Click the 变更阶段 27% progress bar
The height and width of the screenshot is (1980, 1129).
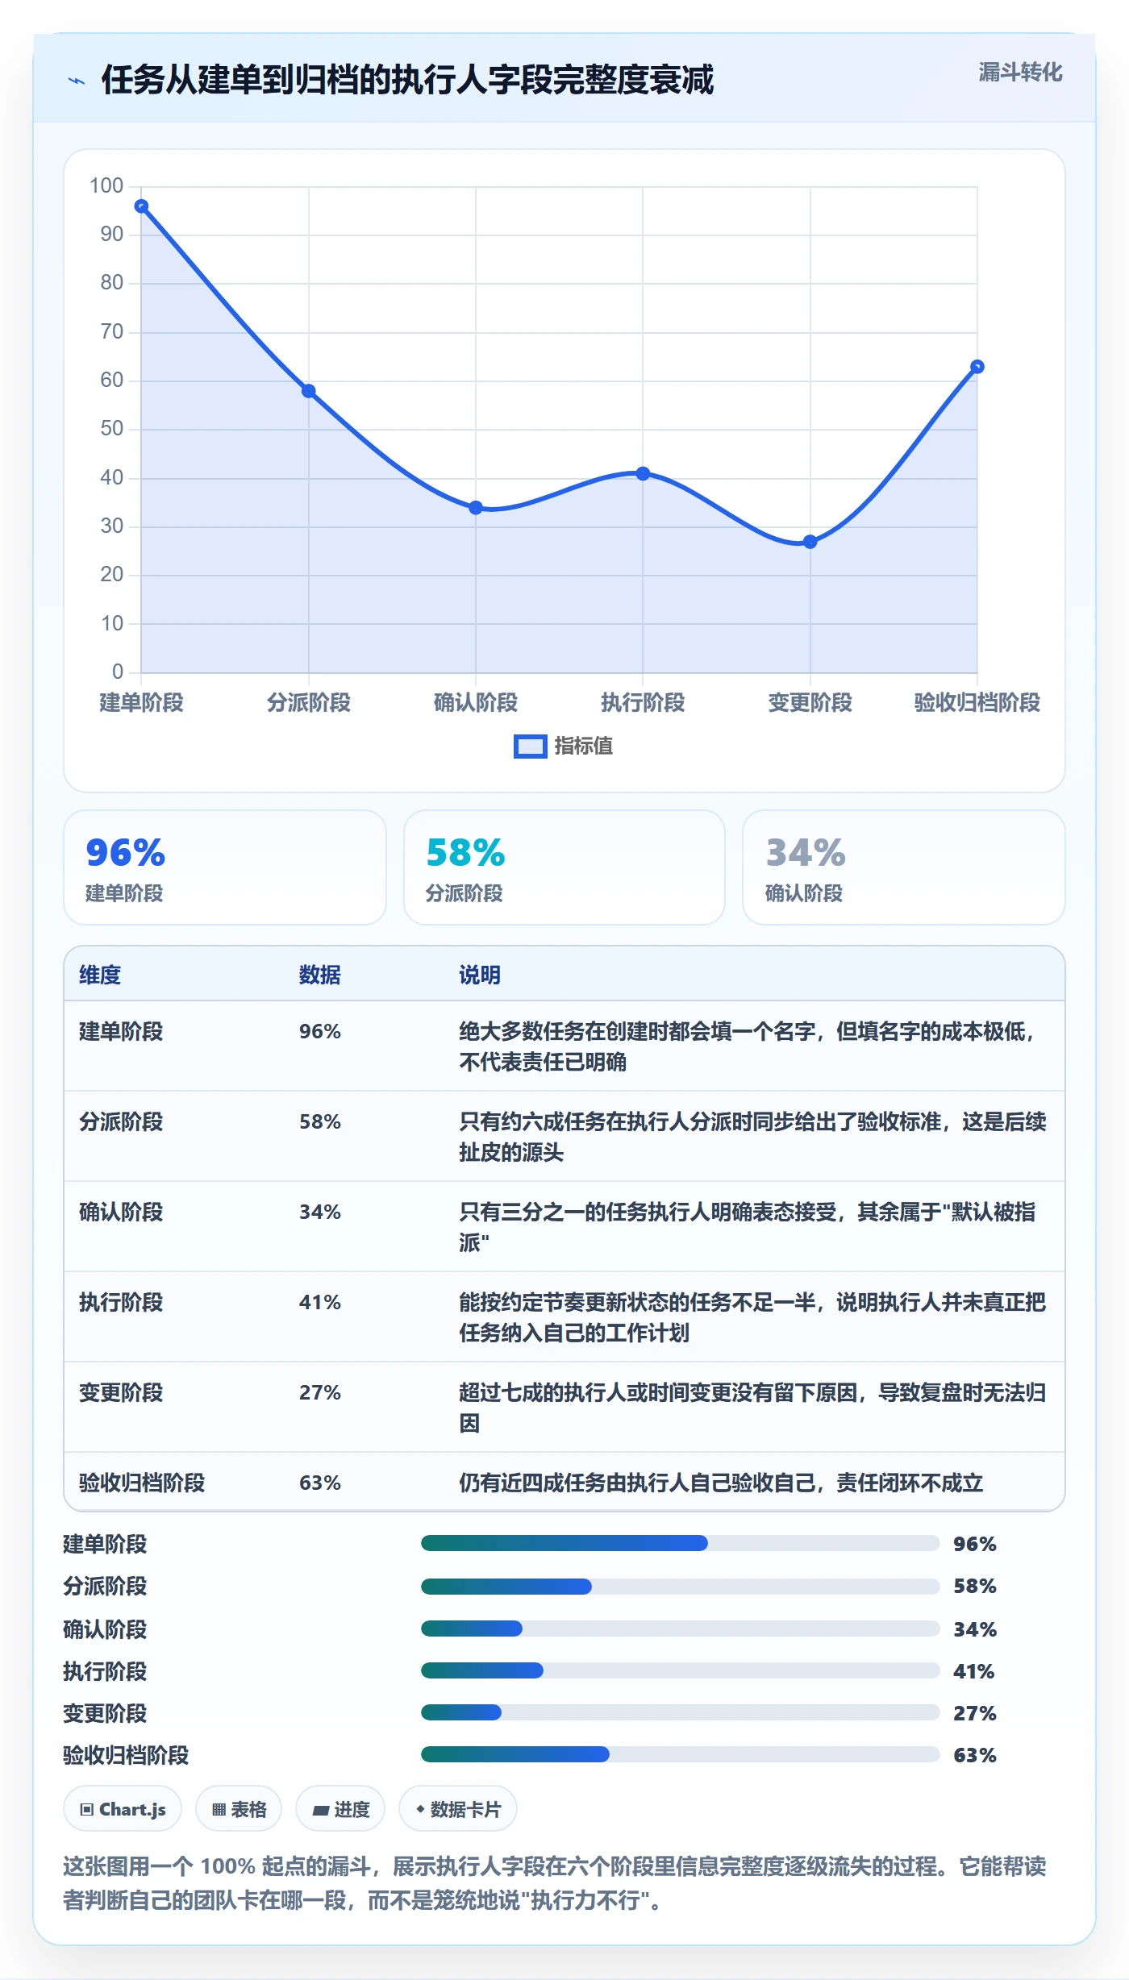click(x=680, y=1712)
